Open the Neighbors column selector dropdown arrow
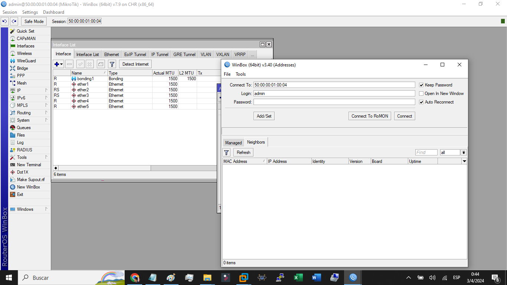This screenshot has height=285, width=507. [x=464, y=161]
